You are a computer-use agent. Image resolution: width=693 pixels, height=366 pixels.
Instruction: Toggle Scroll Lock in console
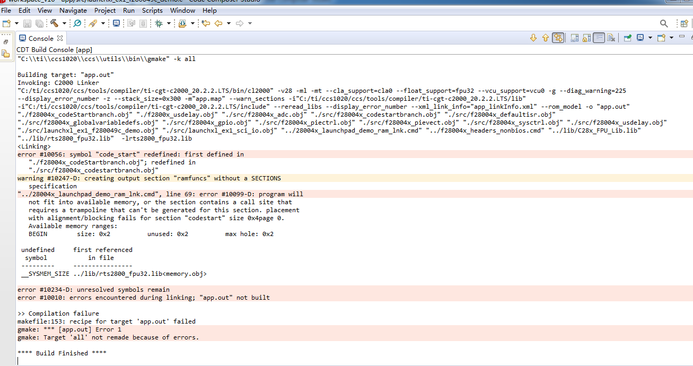(x=587, y=38)
